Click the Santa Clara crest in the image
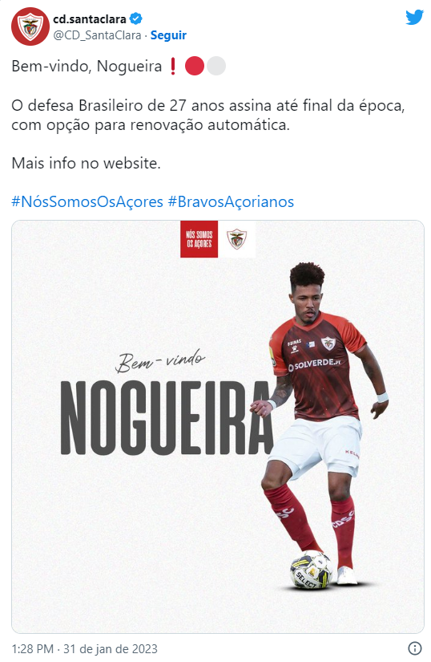This screenshot has height=662, width=431. tap(237, 239)
